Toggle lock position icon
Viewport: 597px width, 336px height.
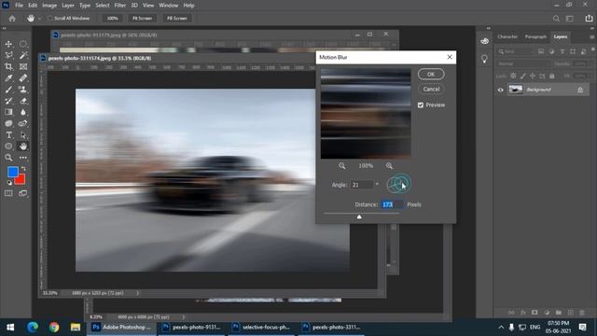pyautogui.click(x=533, y=77)
